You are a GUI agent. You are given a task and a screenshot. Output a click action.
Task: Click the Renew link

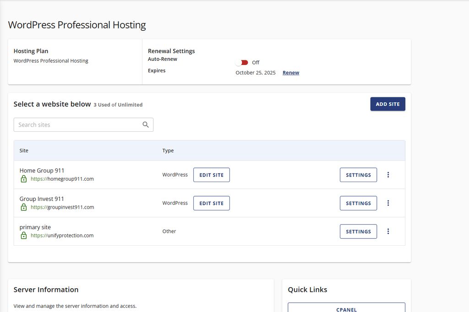click(291, 73)
